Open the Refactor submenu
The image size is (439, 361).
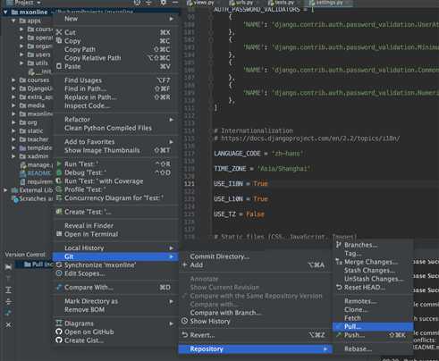[x=116, y=120]
